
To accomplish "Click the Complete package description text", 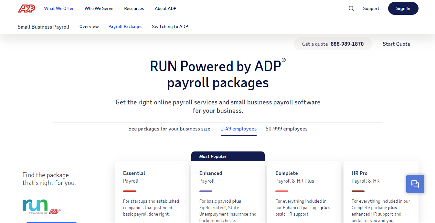I will coord(302,208).
